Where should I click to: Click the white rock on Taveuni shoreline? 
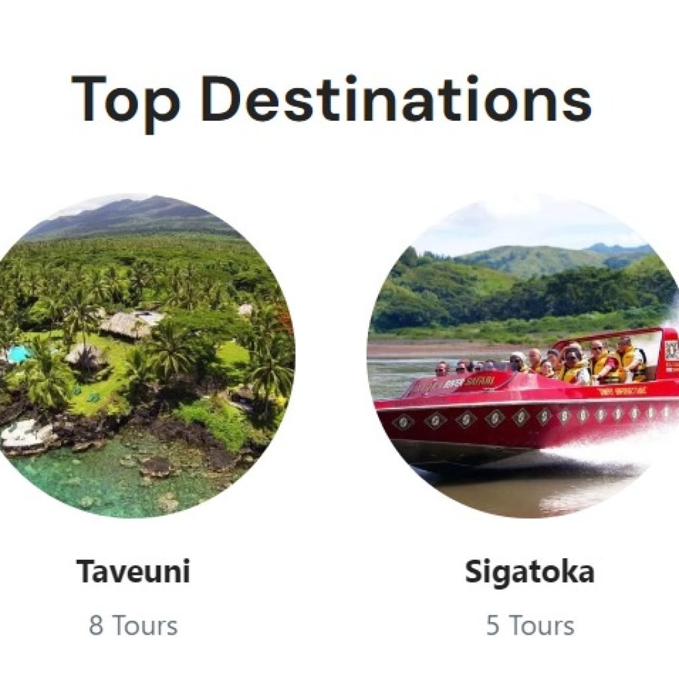coord(27,434)
